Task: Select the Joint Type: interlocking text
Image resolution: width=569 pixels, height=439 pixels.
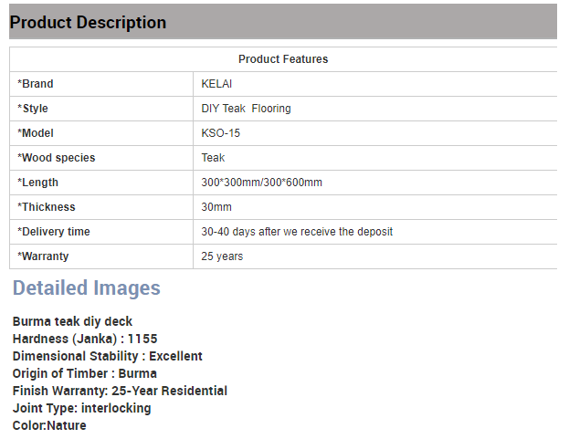Action: coord(81,408)
